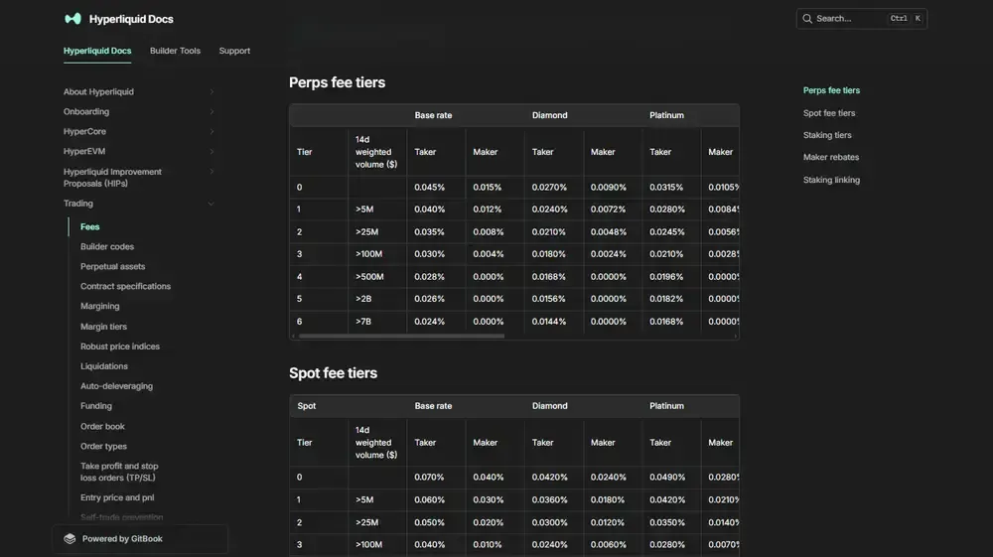The image size is (993, 557).
Task: Expand the Onboarding section chevron
Action: 212,111
